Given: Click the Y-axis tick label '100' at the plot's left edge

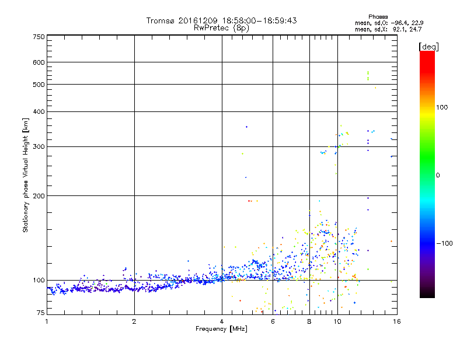Looking at the screenshot, I should pos(39,280).
